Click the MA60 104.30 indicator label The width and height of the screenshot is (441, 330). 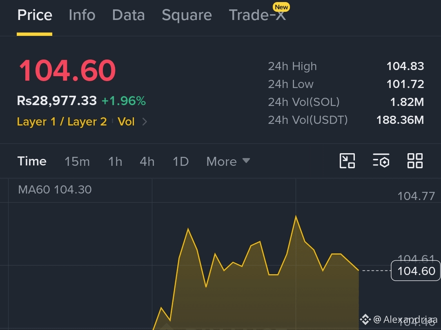click(55, 190)
